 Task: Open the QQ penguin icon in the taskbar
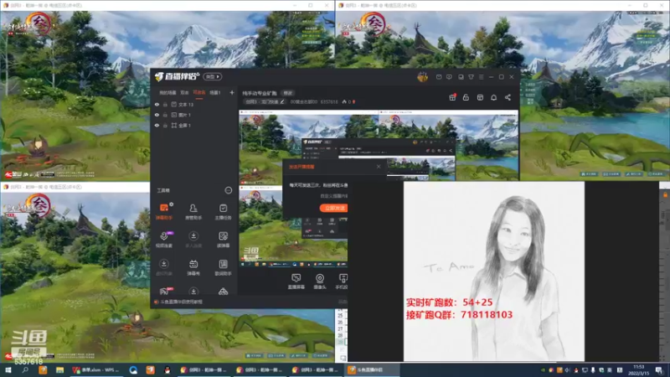click(x=167, y=369)
